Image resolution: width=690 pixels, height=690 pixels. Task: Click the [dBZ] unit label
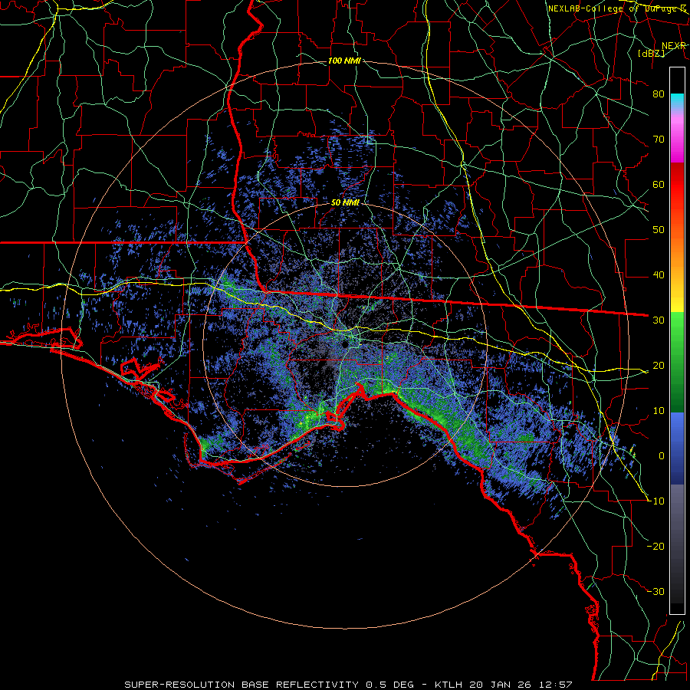[x=651, y=53]
